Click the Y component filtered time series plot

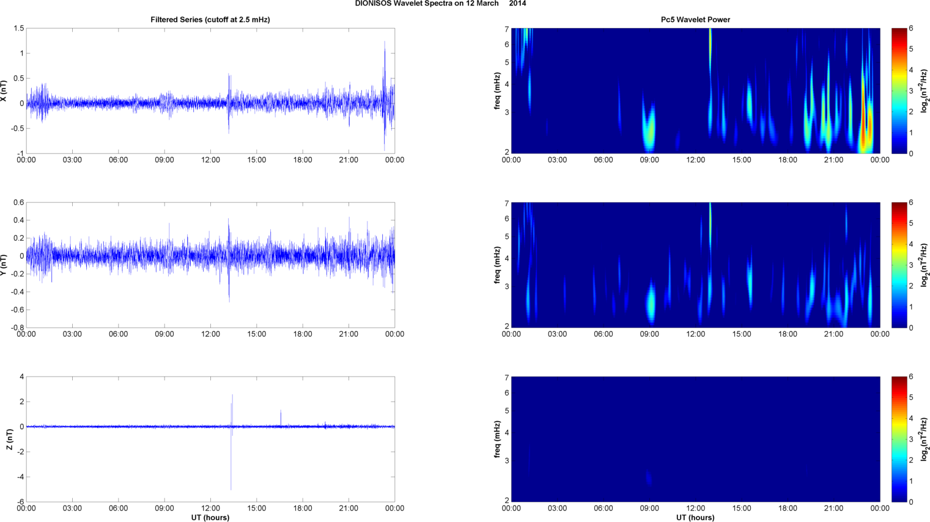click(210, 265)
